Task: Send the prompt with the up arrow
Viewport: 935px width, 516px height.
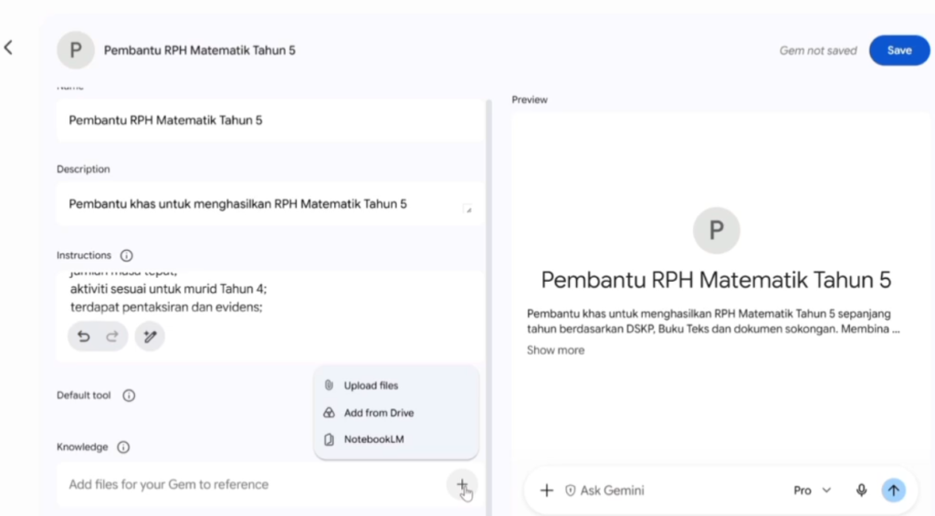Action: [893, 490]
